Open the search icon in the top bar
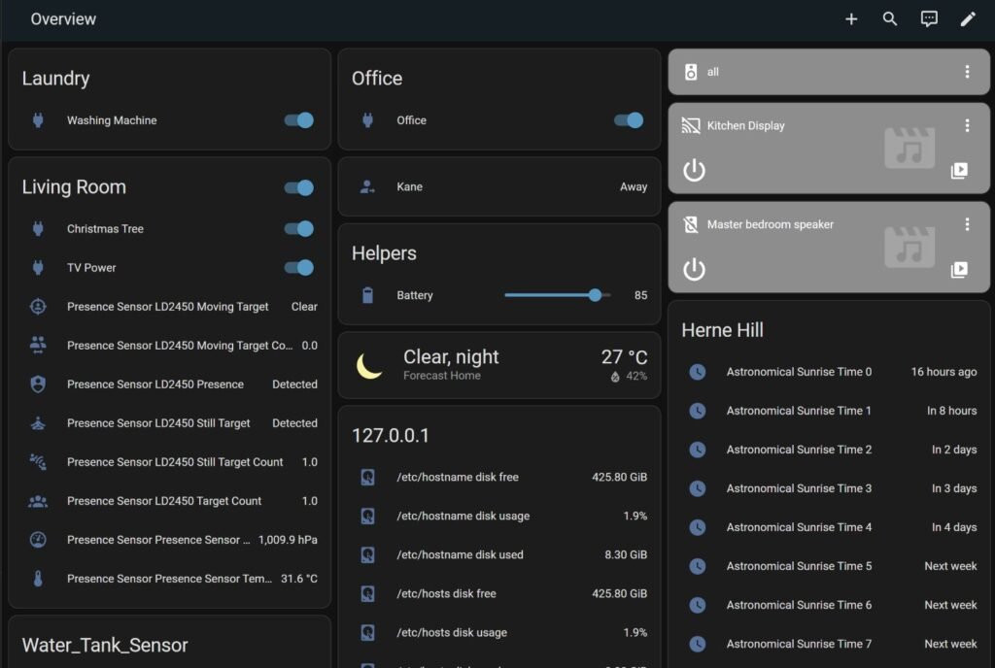This screenshot has width=995, height=668. point(890,18)
